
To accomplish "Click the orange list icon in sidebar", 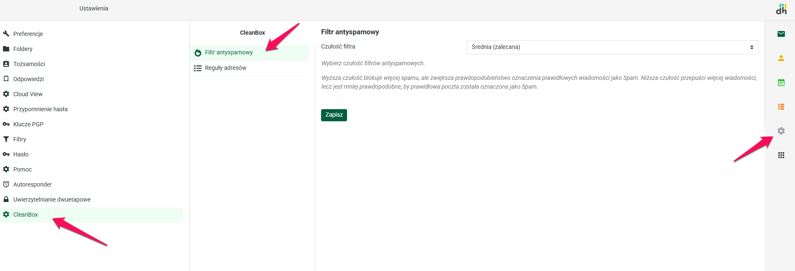I will (781, 107).
